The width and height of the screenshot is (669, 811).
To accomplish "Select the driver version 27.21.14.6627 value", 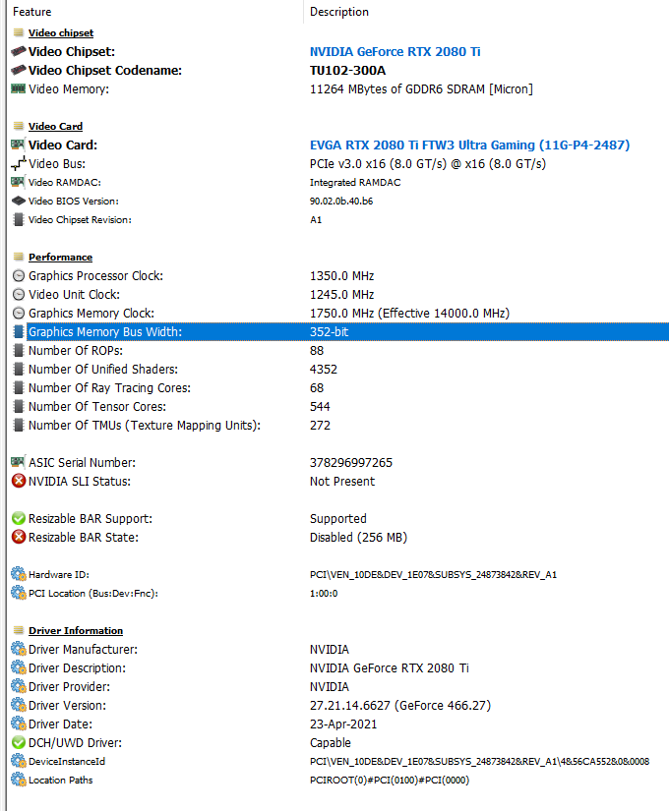I will [x=400, y=706].
